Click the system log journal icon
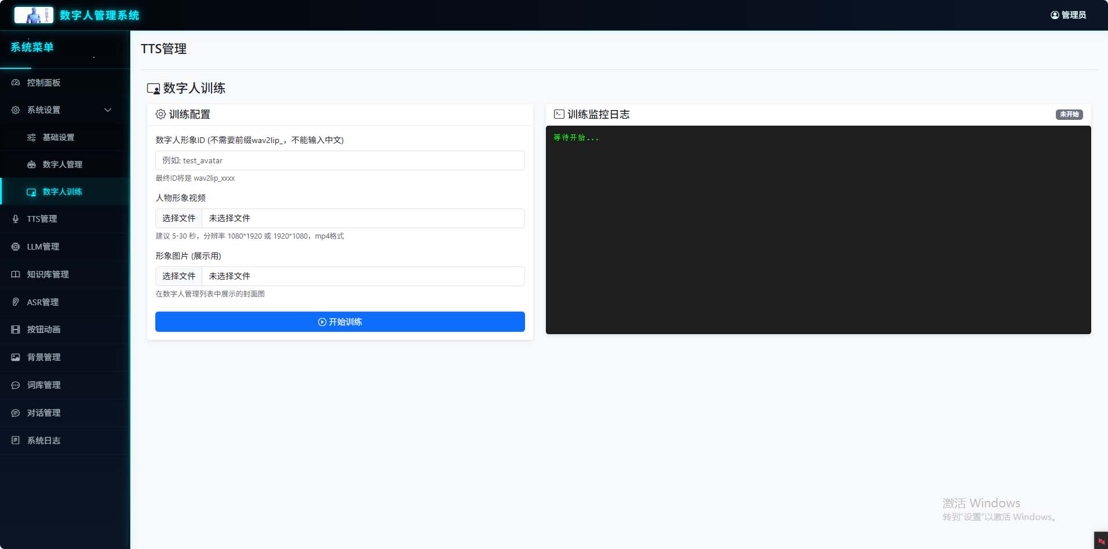Screen dimensions: 1108x549 tap(16, 441)
